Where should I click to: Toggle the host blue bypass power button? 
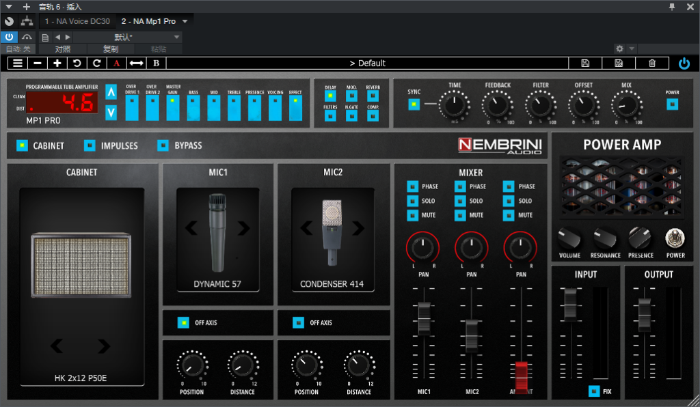point(9,37)
